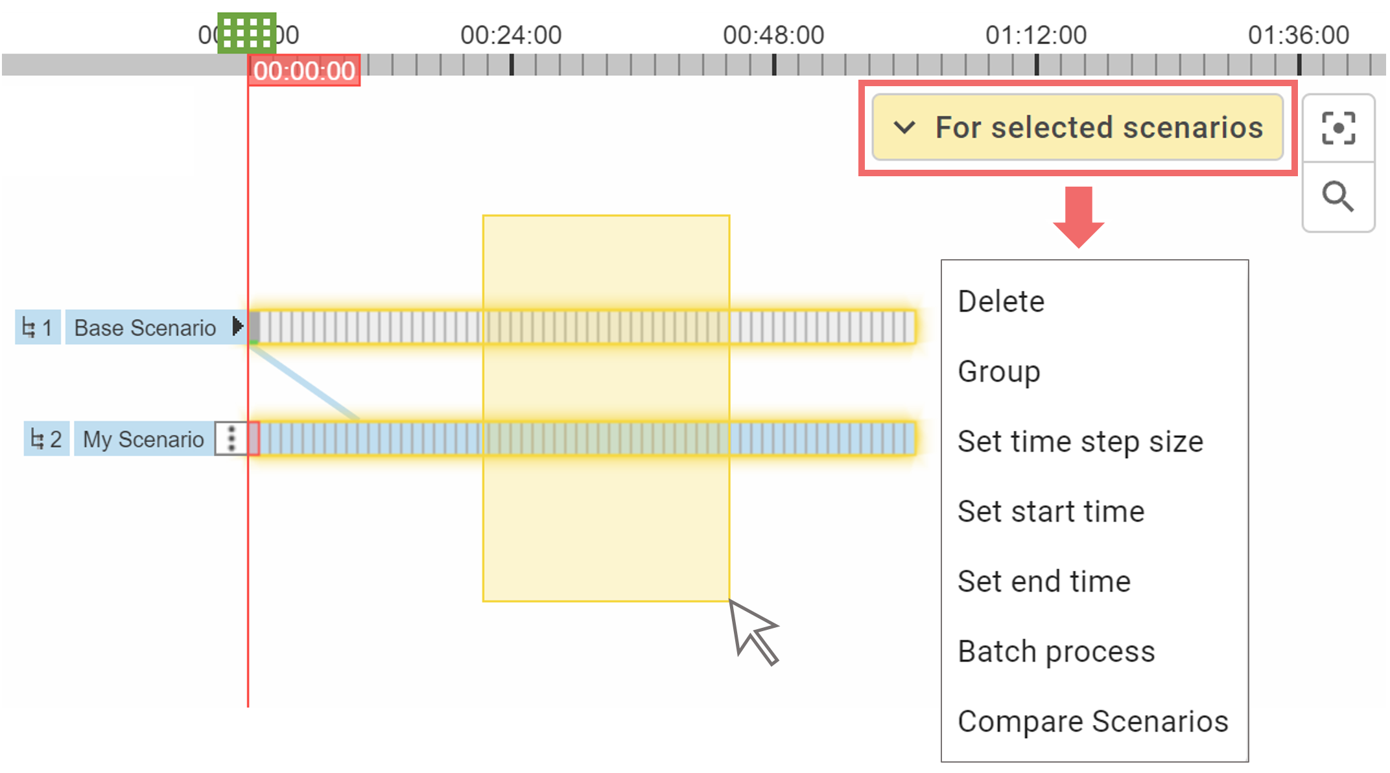Click the branch icon of scenario 1
The width and height of the screenshot is (1390, 773).
click(29, 328)
